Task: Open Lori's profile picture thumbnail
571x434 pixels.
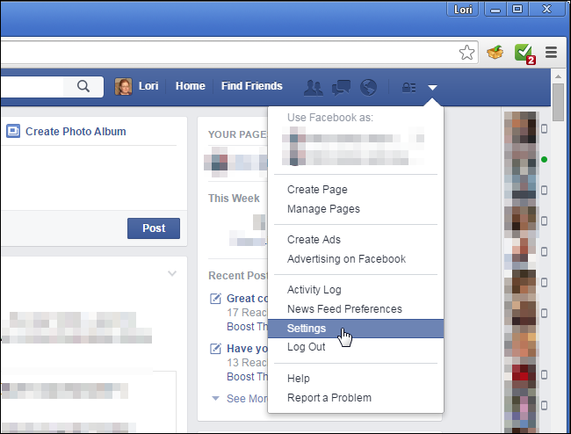Action: (123, 87)
